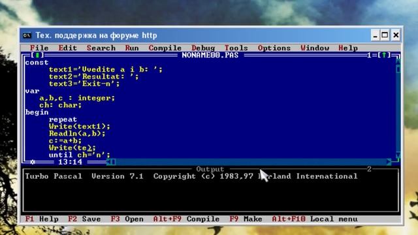This screenshot has height=235, width=418.
Task: Click the text2='Resultat: ' line
Action: tap(93, 77)
